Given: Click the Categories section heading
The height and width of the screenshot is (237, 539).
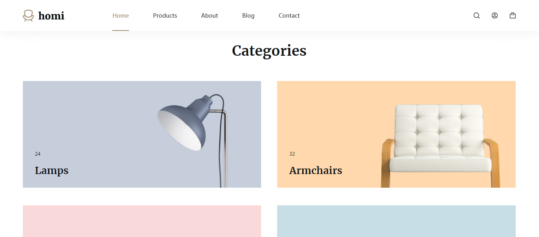Looking at the screenshot, I should (x=269, y=51).
